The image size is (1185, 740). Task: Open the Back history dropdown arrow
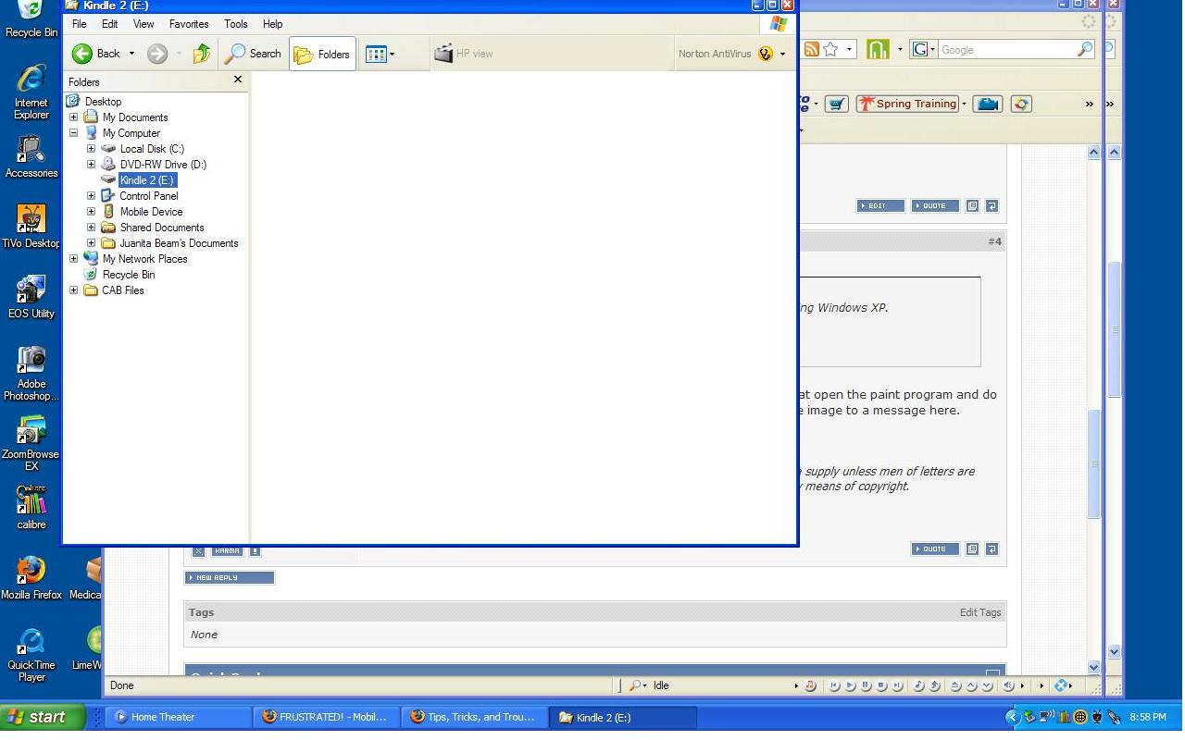131,54
